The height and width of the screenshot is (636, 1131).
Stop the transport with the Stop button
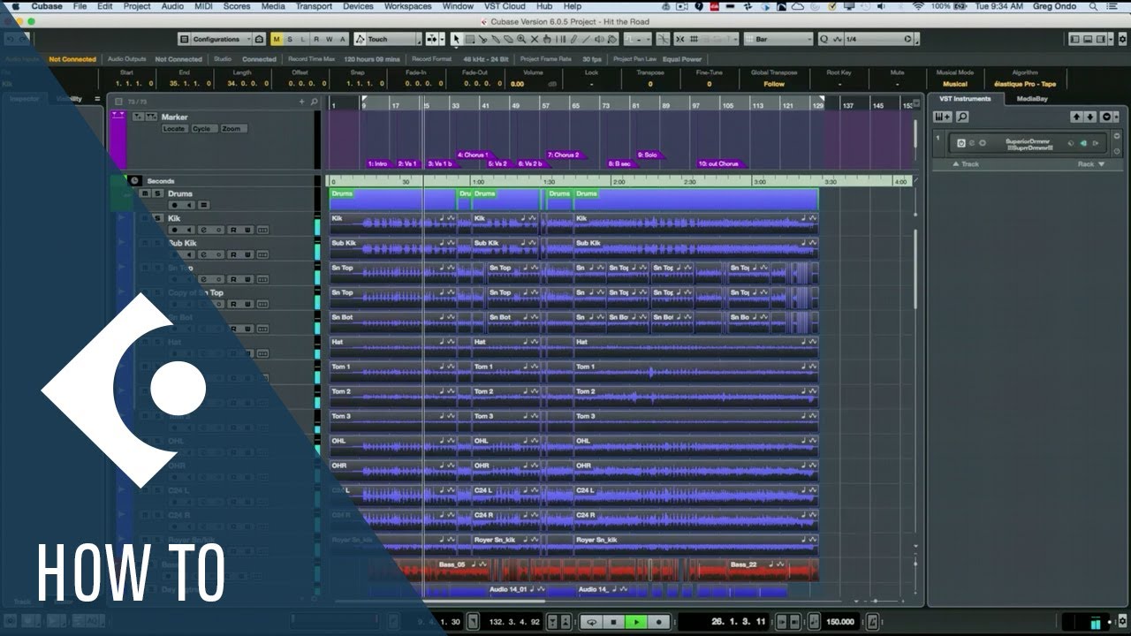click(x=614, y=622)
